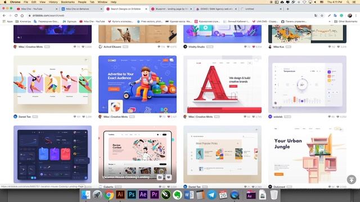
Task: Open the sports illustrations shot thumbnail
Action: click(x=52, y=84)
